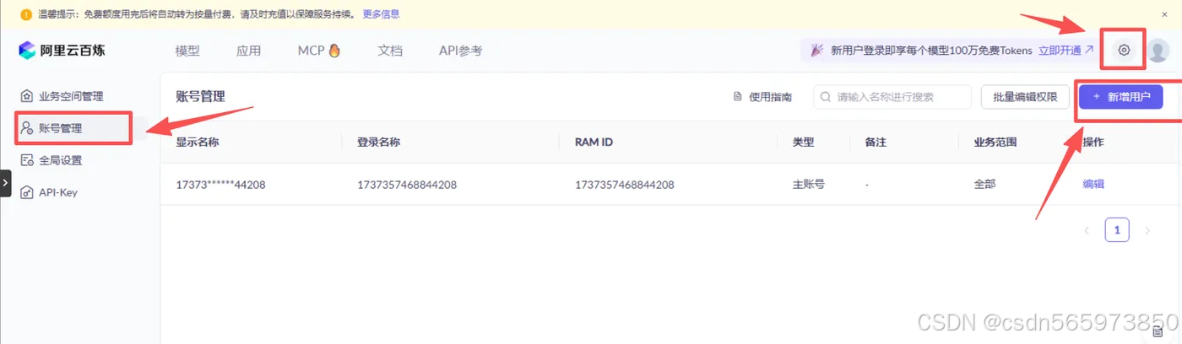Click the orange warning tip icon
The height and width of the screenshot is (344, 1182).
[27, 14]
